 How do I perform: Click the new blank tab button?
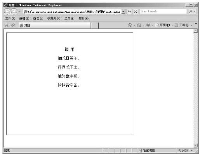(95, 26)
